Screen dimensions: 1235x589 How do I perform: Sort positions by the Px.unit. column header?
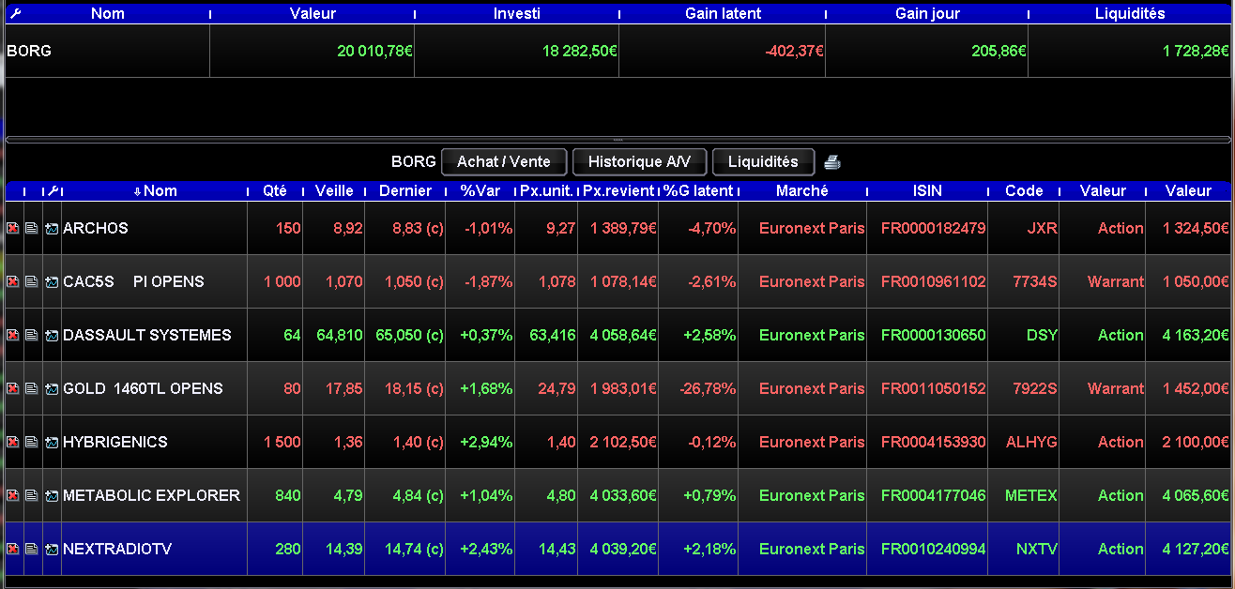pos(546,190)
